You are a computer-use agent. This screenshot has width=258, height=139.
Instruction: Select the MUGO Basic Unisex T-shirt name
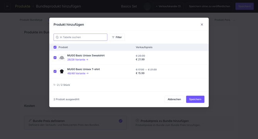coord(84,69)
